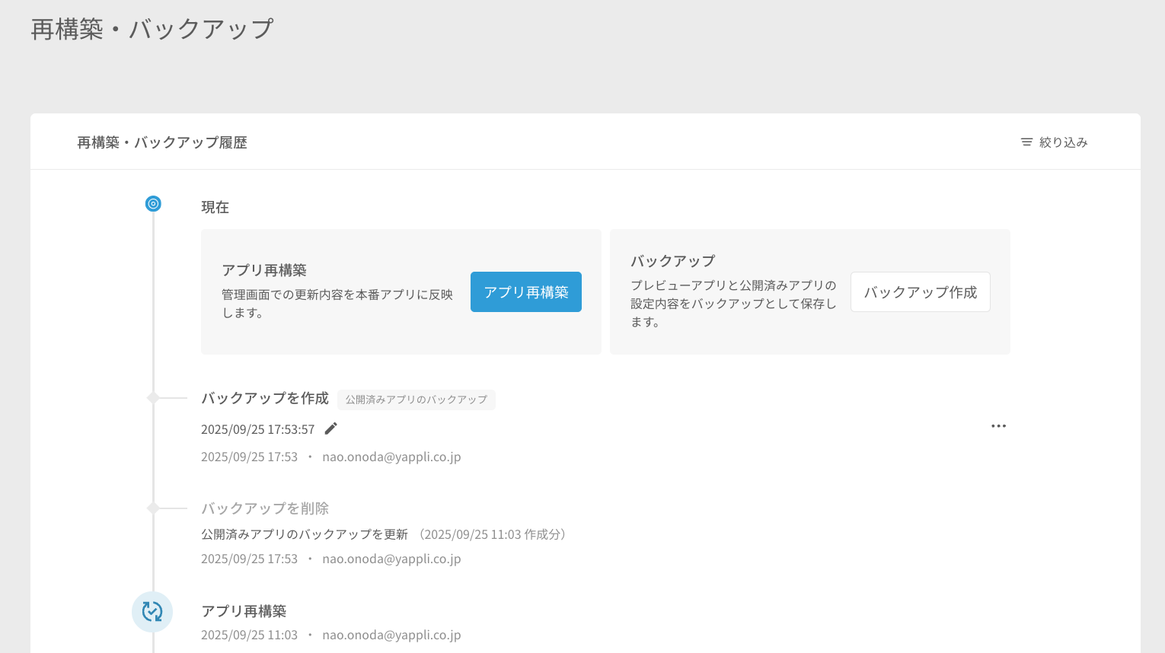Click diamond marker for バックアップを作成

(x=153, y=398)
